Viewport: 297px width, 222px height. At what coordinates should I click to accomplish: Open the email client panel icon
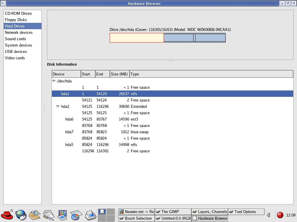[35, 215]
